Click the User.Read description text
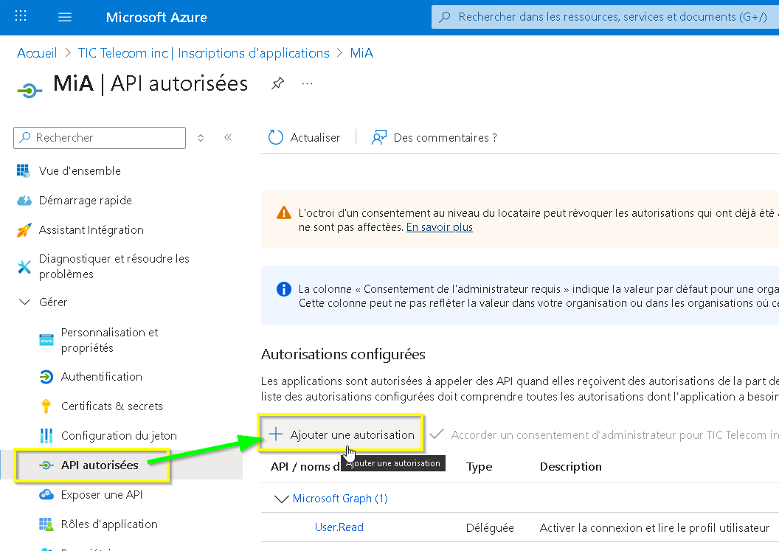 coord(654,527)
